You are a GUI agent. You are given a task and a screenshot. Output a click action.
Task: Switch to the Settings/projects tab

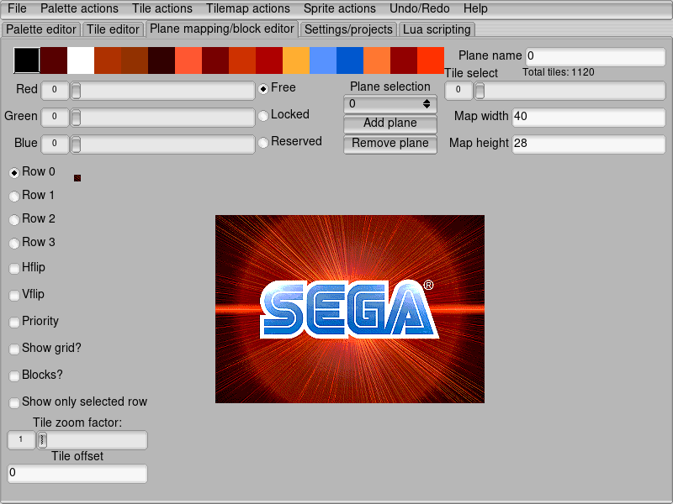click(348, 29)
